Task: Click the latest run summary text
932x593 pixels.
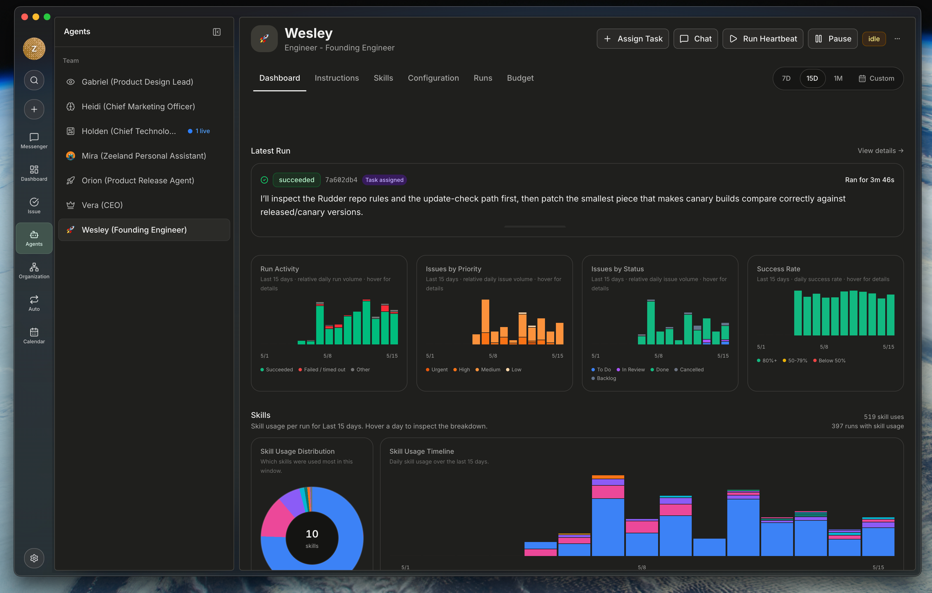Action: [553, 205]
